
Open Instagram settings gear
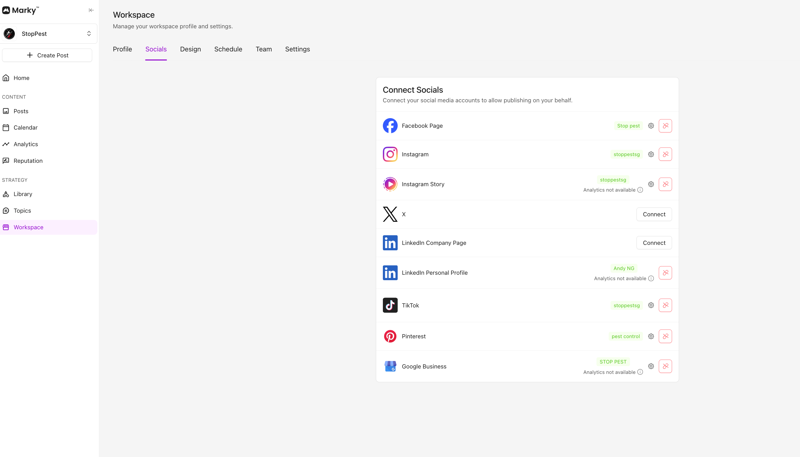pyautogui.click(x=651, y=154)
